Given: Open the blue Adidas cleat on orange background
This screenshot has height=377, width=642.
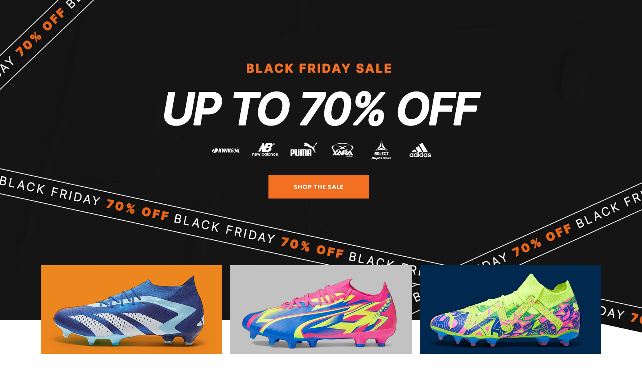Looking at the screenshot, I should click(x=132, y=309).
